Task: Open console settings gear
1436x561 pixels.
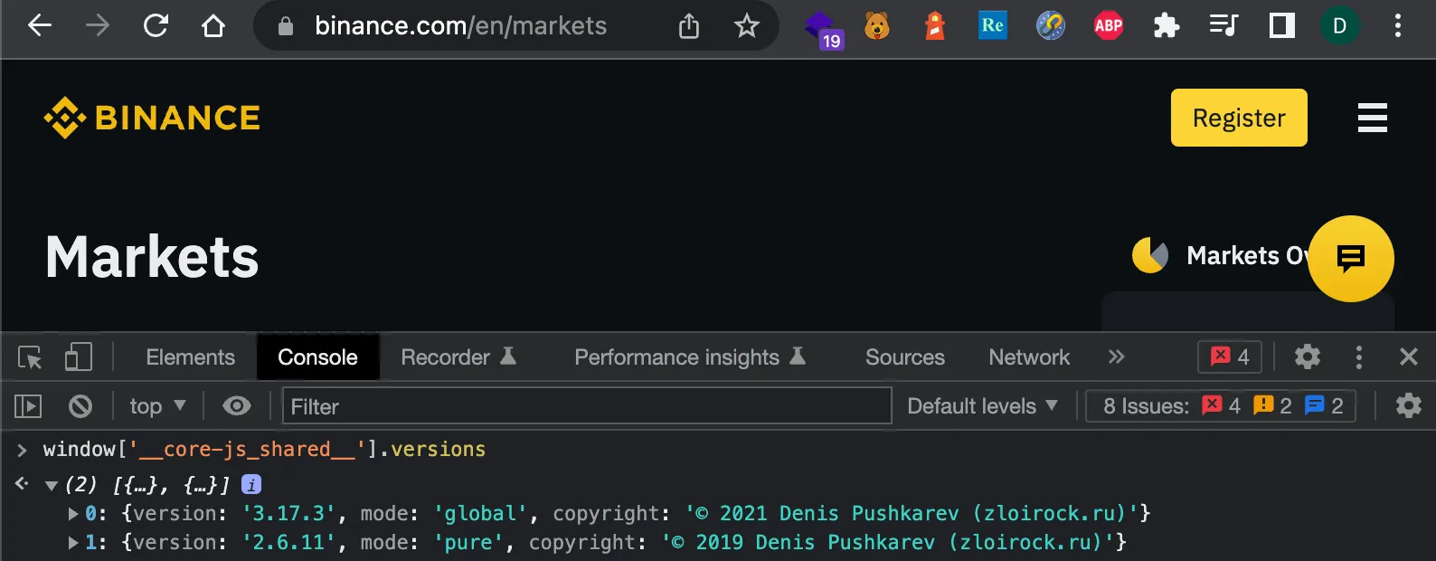Action: (1408, 405)
